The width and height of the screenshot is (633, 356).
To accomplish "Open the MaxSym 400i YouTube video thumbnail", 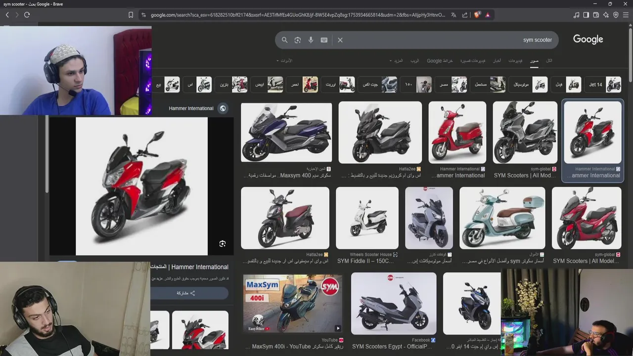I will 293,304.
